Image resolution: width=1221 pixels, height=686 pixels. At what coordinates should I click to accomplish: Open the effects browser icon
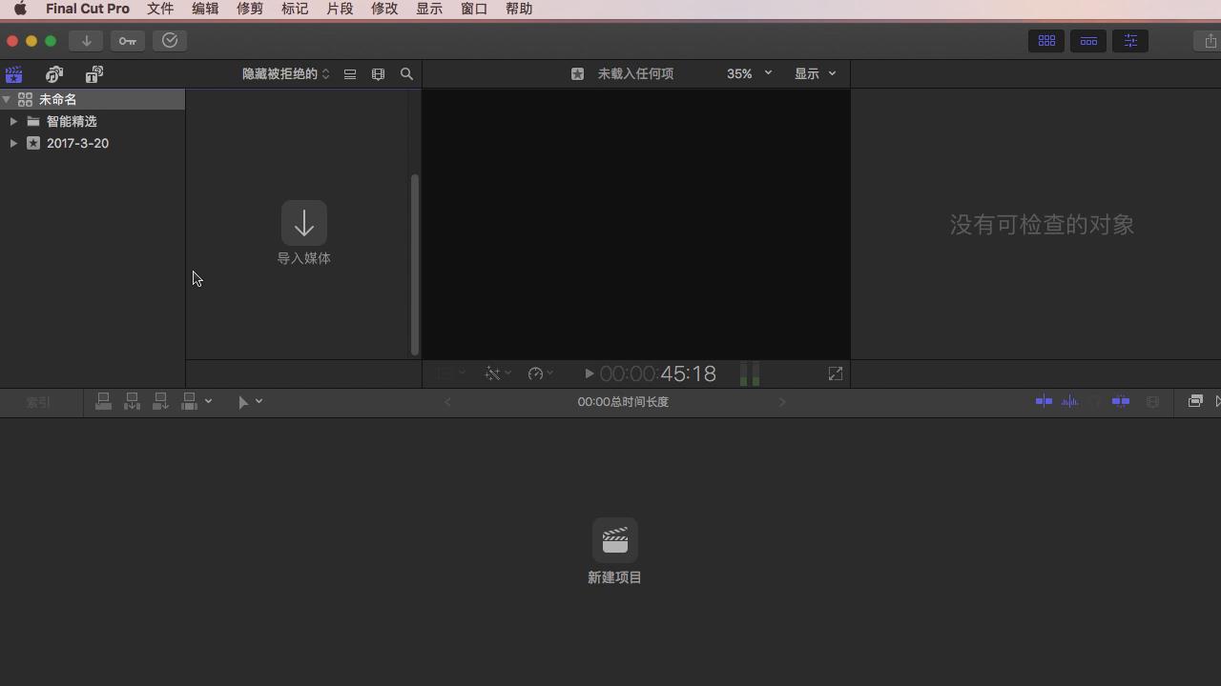[1195, 402]
